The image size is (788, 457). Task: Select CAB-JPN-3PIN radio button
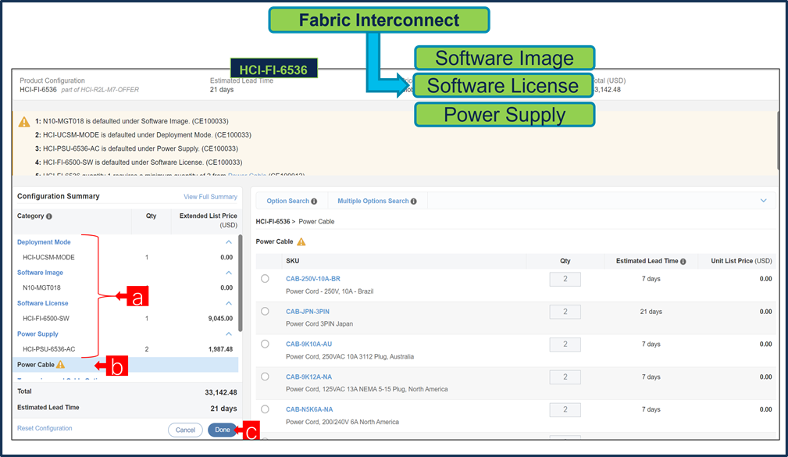click(265, 311)
